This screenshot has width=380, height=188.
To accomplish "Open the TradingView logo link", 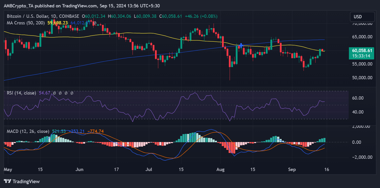I will click(x=22, y=181).
